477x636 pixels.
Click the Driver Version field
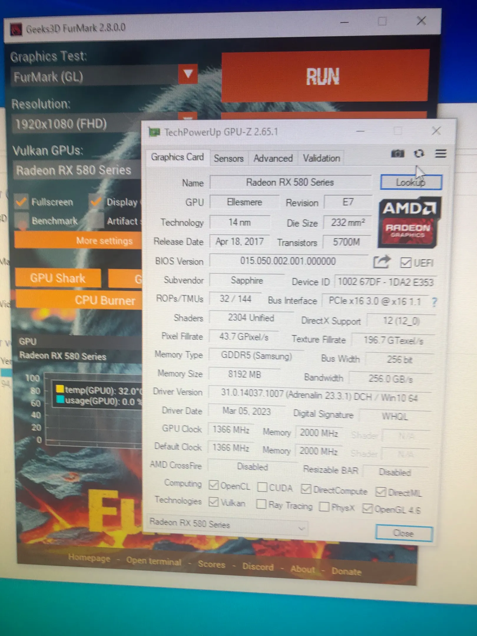(319, 395)
